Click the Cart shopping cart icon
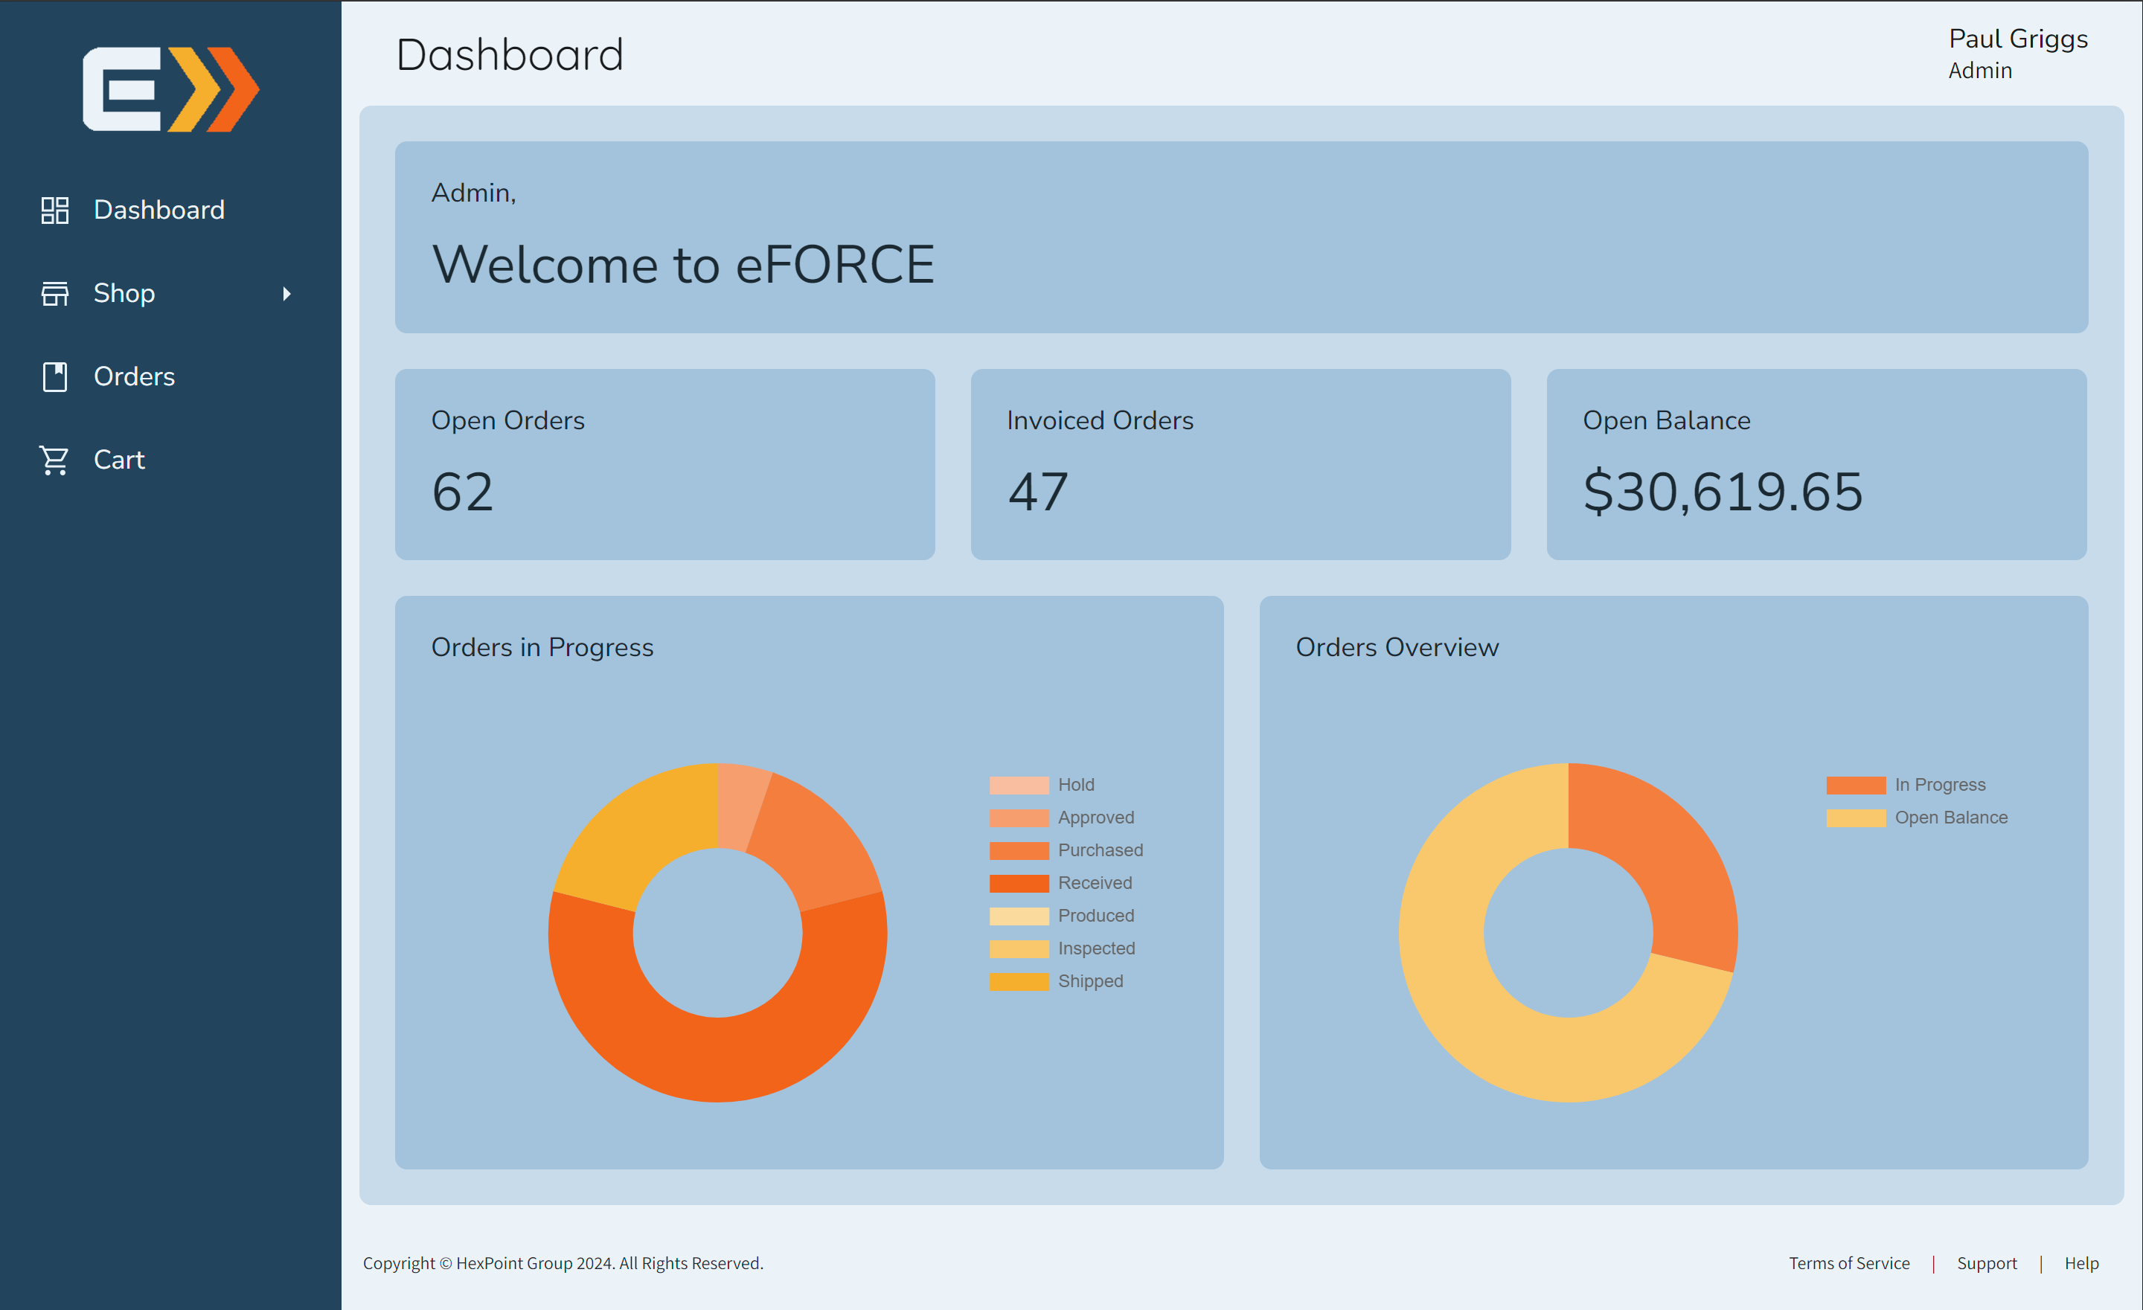The width and height of the screenshot is (2143, 1310). pyautogui.click(x=55, y=460)
